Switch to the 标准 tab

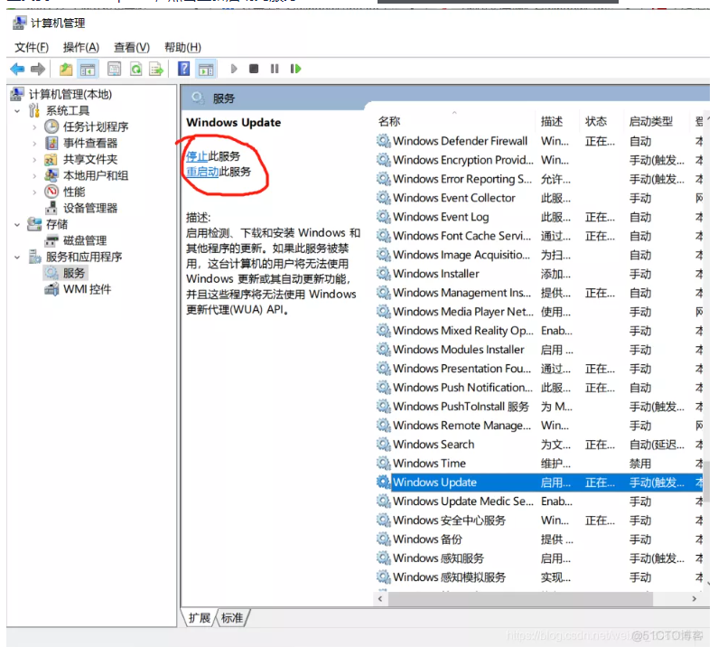(x=232, y=618)
